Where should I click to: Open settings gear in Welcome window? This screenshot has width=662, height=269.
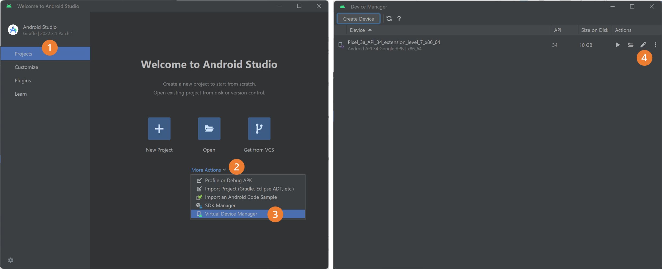[11, 260]
